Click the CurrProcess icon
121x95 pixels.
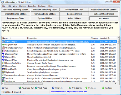(3, 81)
